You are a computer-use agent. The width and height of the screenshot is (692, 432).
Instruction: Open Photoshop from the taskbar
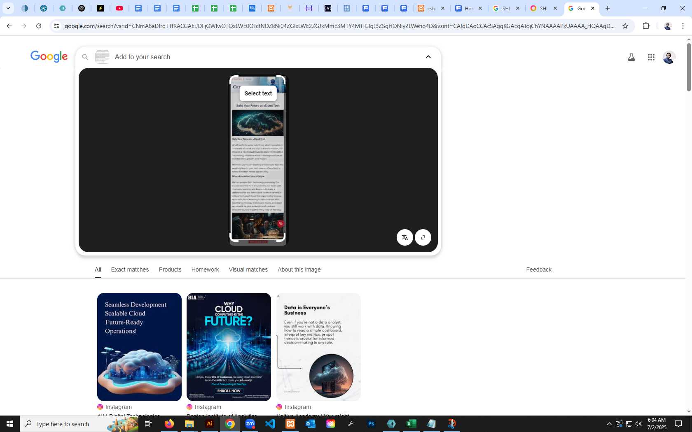[x=371, y=424]
